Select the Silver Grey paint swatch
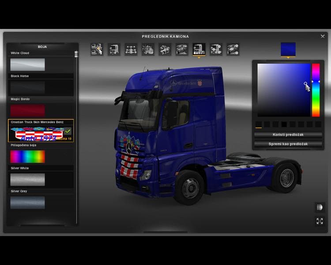This screenshot has width=331, height=265. 28,203
